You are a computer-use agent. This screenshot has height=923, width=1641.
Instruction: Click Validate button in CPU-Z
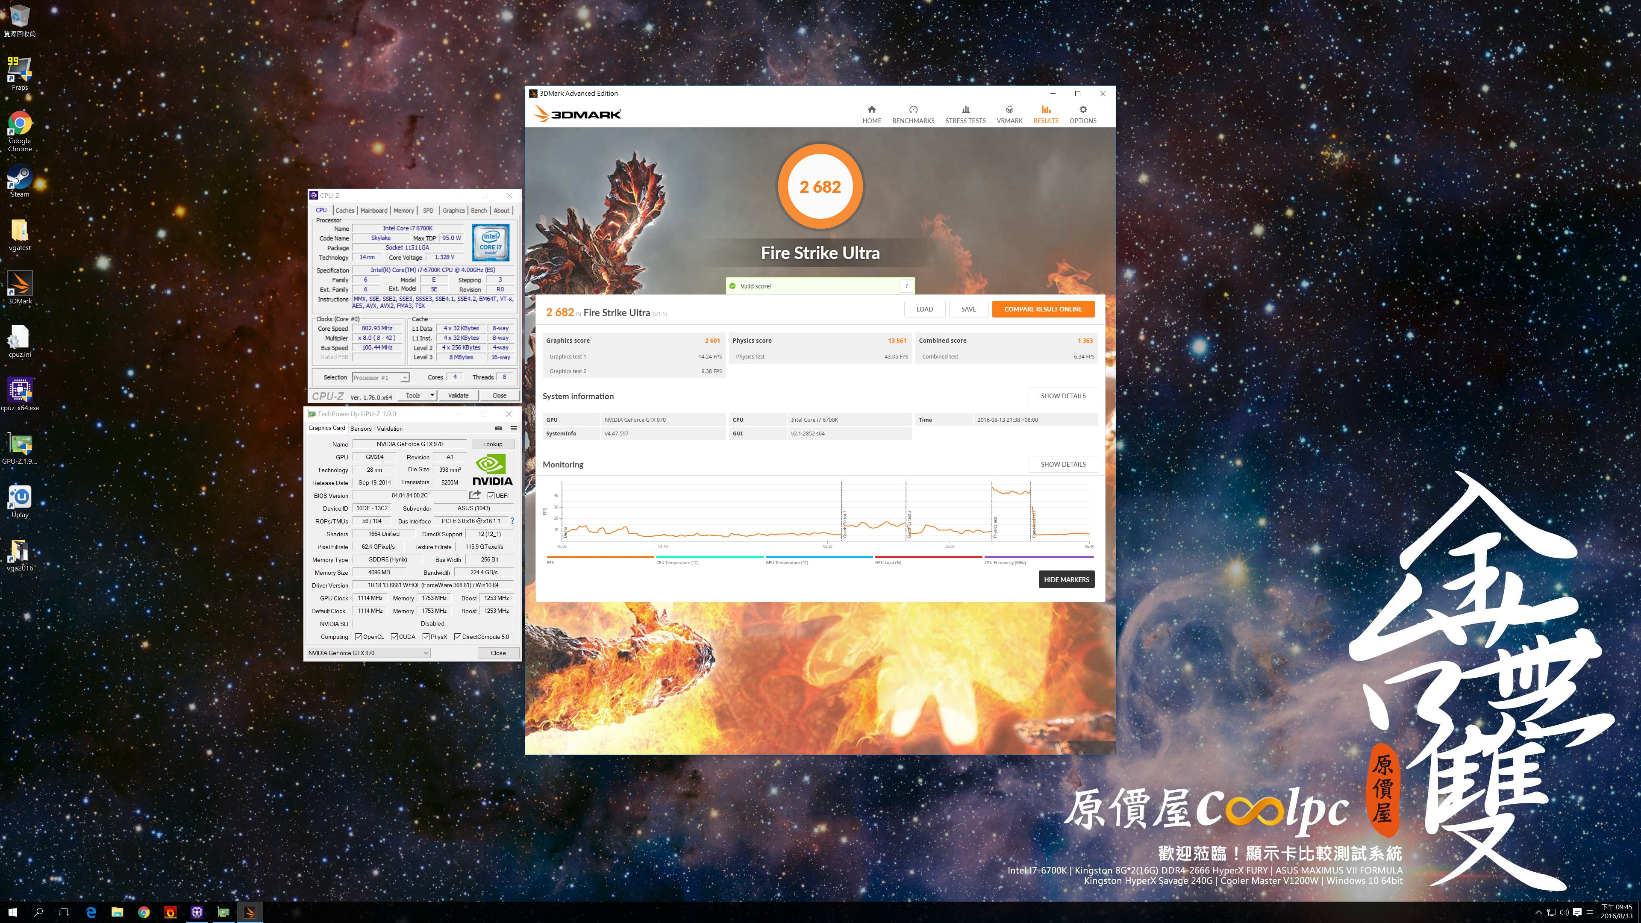coord(458,395)
